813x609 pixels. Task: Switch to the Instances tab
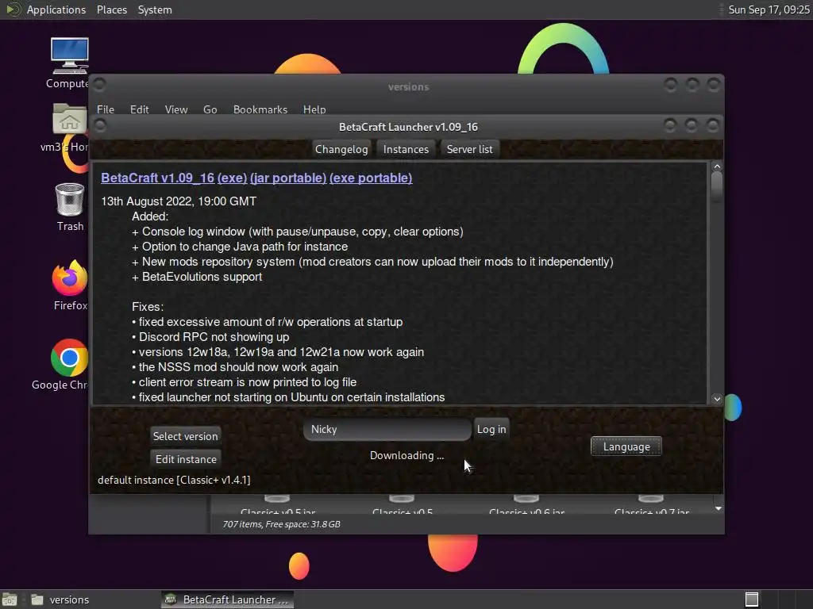pyautogui.click(x=406, y=149)
